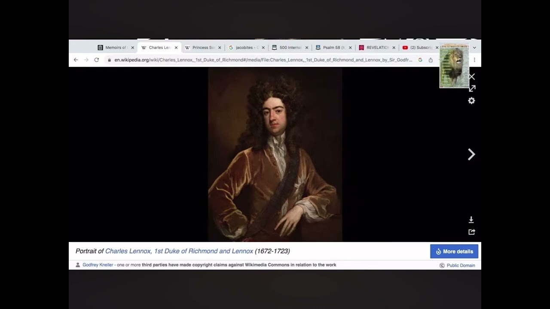The width and height of the screenshot is (550, 309).
Task: Focus the Wikipedia URL address bar
Action: click(x=263, y=60)
